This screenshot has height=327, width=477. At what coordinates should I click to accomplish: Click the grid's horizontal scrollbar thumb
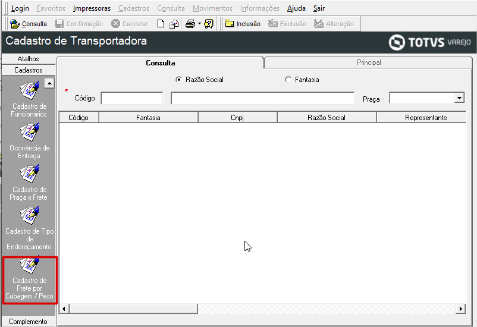click(x=134, y=309)
